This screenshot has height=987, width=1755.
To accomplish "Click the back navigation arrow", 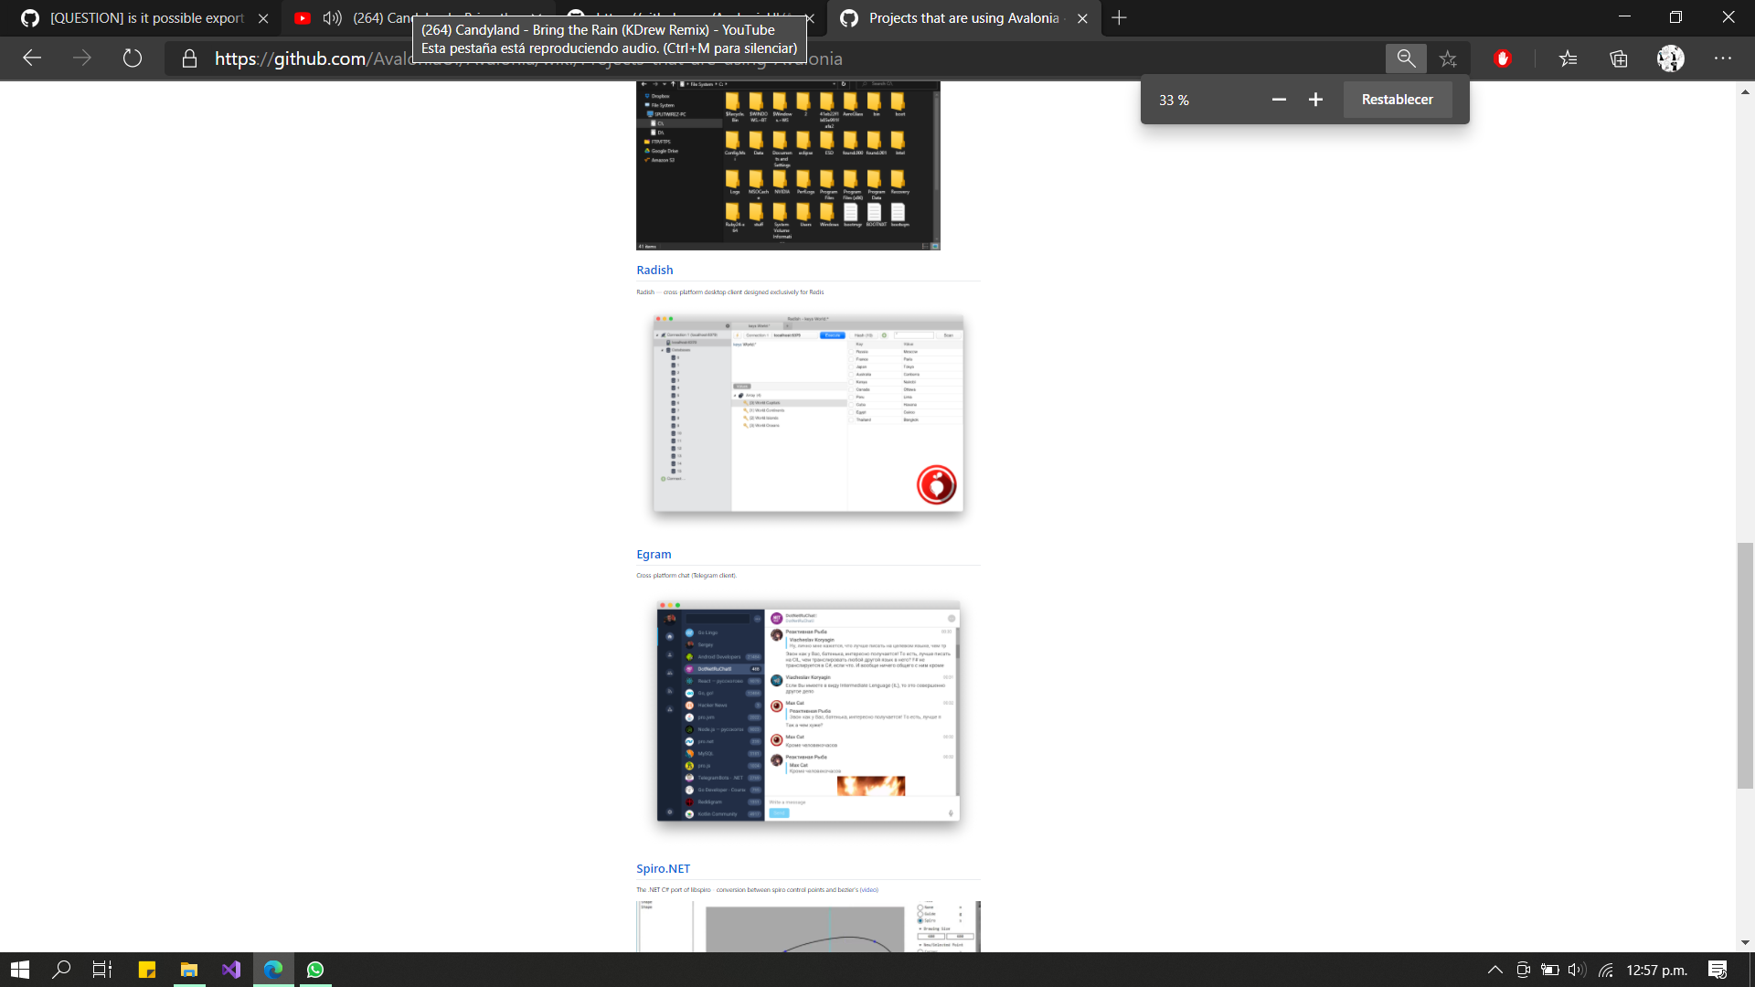I will point(33,58).
